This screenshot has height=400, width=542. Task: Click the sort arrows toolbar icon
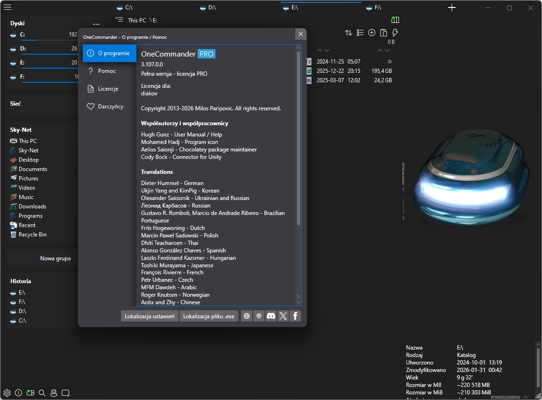[349, 33]
